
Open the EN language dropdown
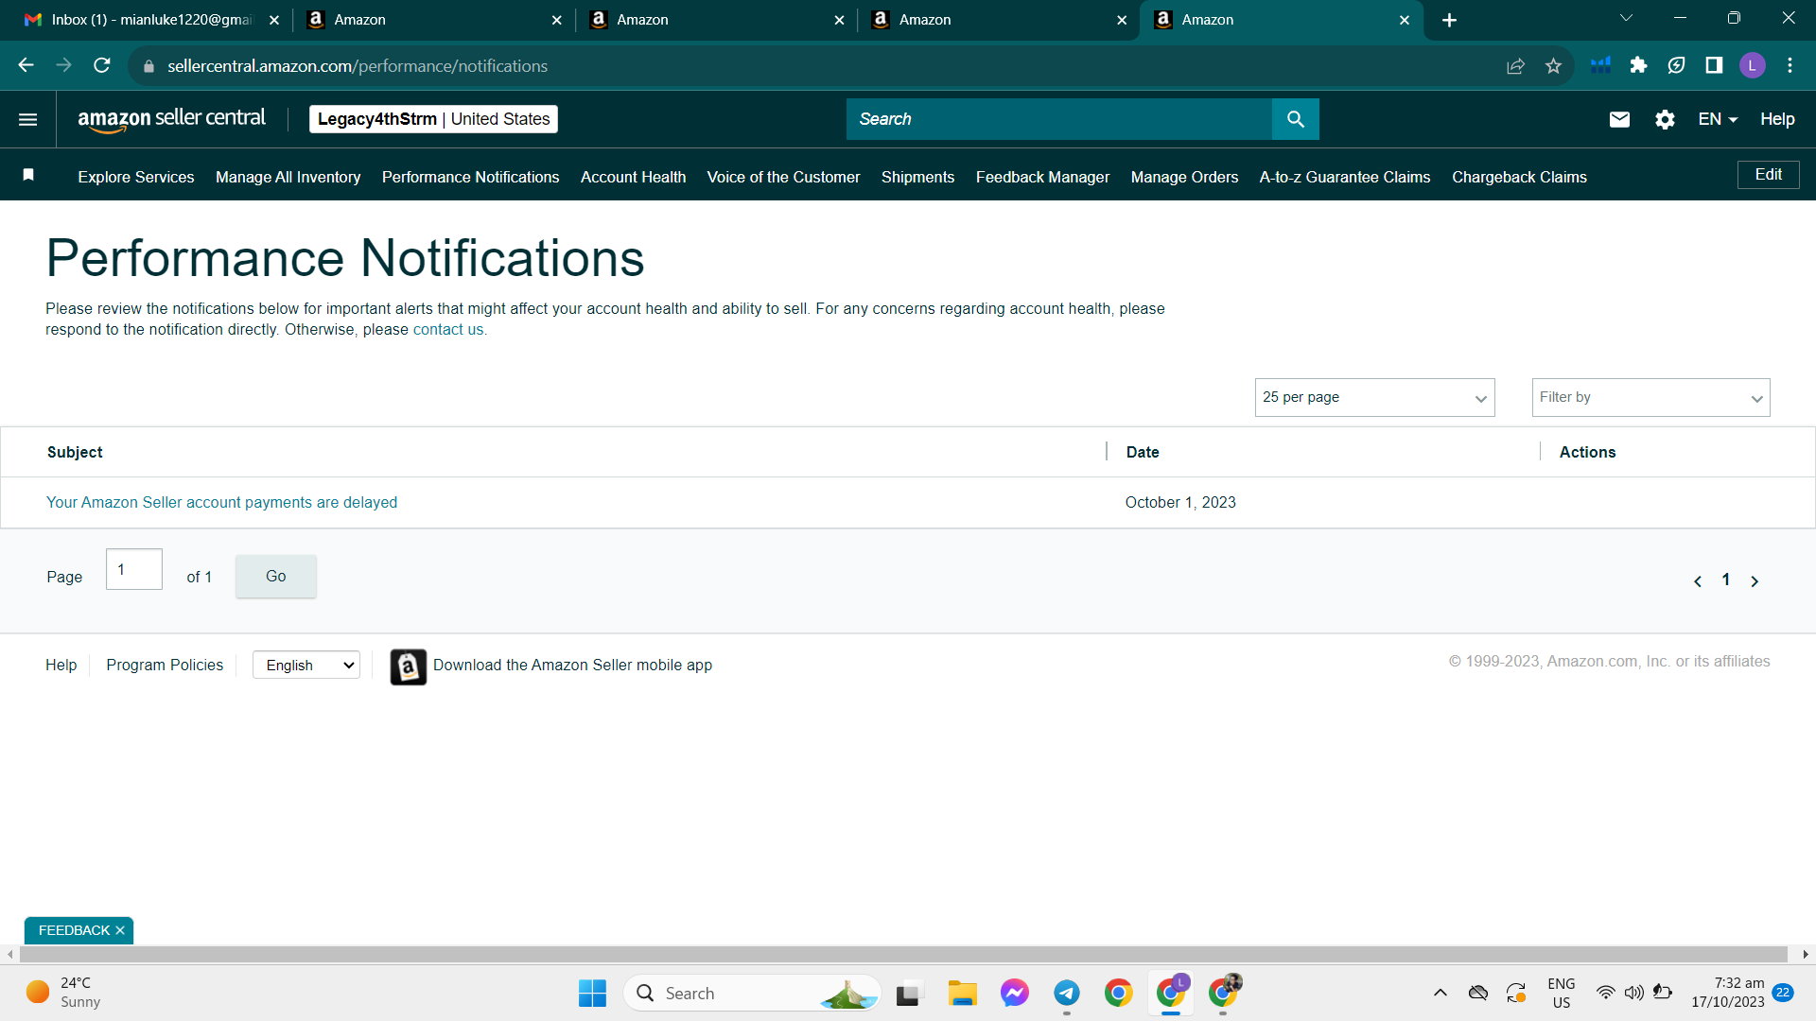1718,119
